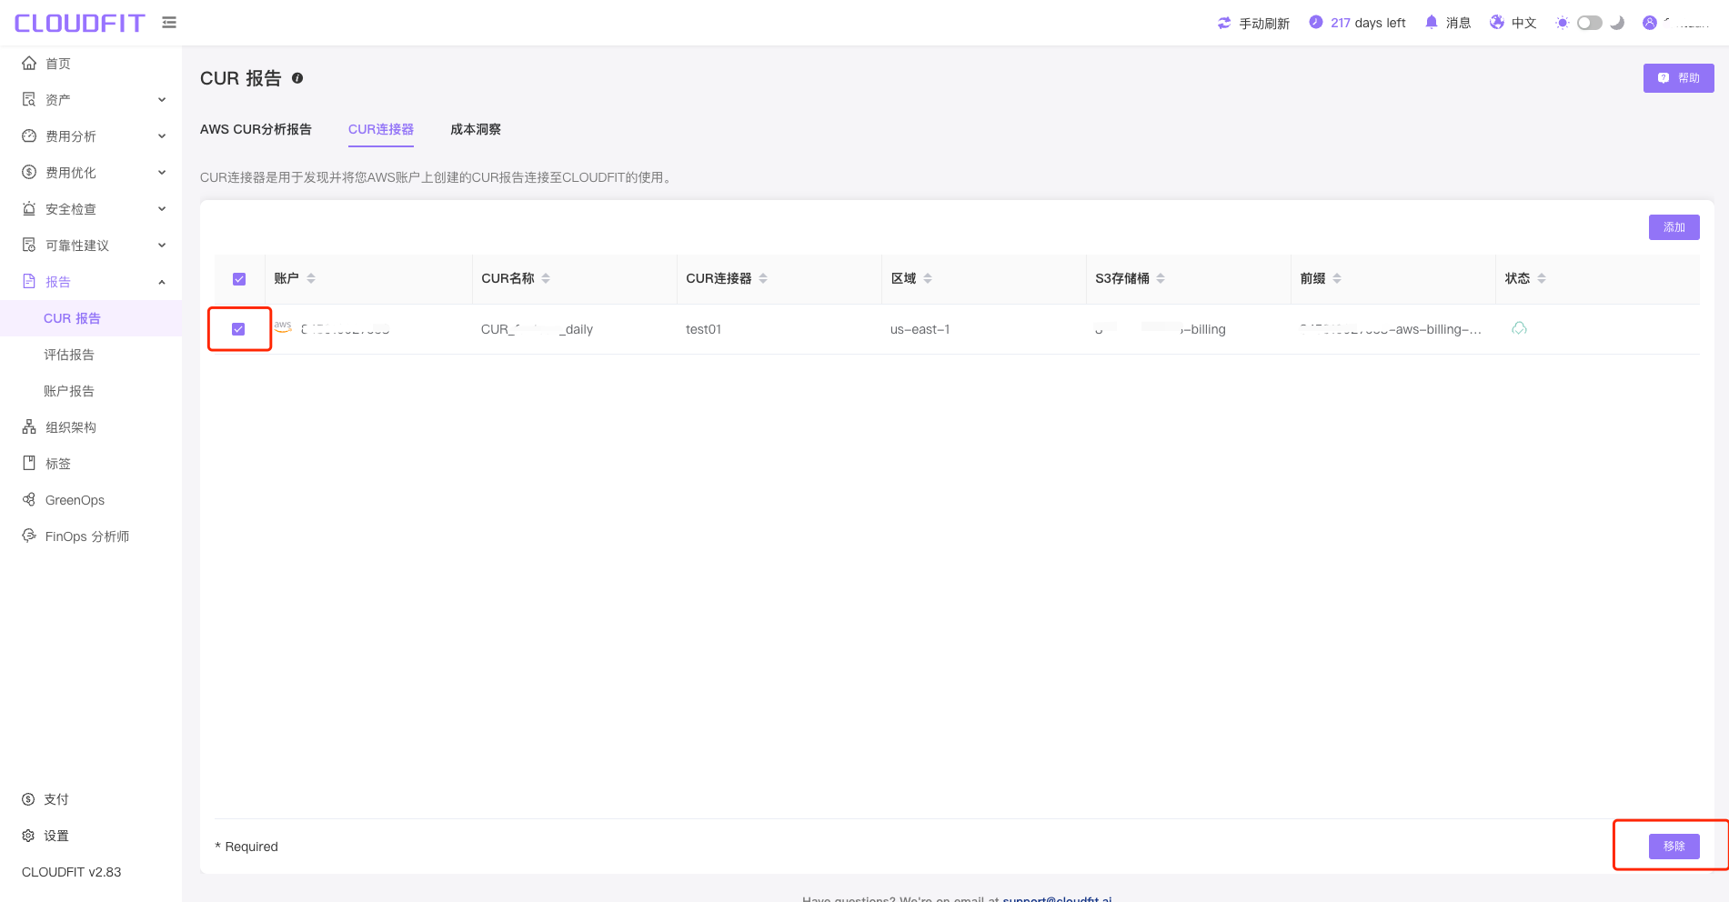Click the 费用优化 dollar icon
The height and width of the screenshot is (902, 1729).
(29, 172)
